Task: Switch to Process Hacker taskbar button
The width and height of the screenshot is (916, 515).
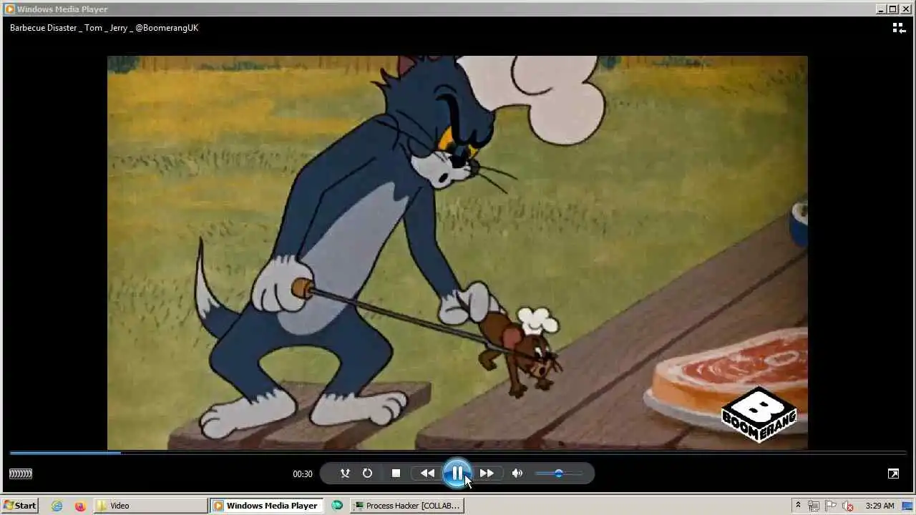Action: click(406, 506)
